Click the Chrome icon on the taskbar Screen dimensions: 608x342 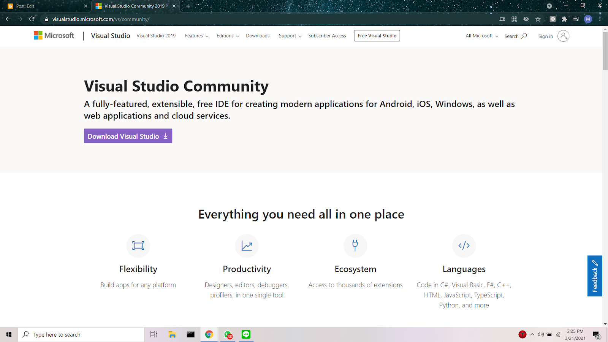point(209,334)
